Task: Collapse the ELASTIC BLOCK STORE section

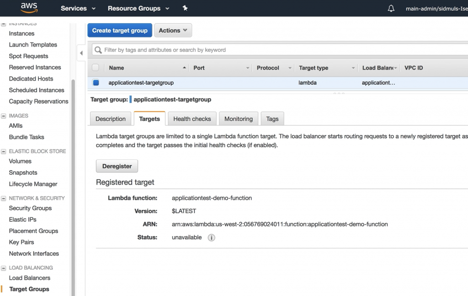Action: click(5, 151)
